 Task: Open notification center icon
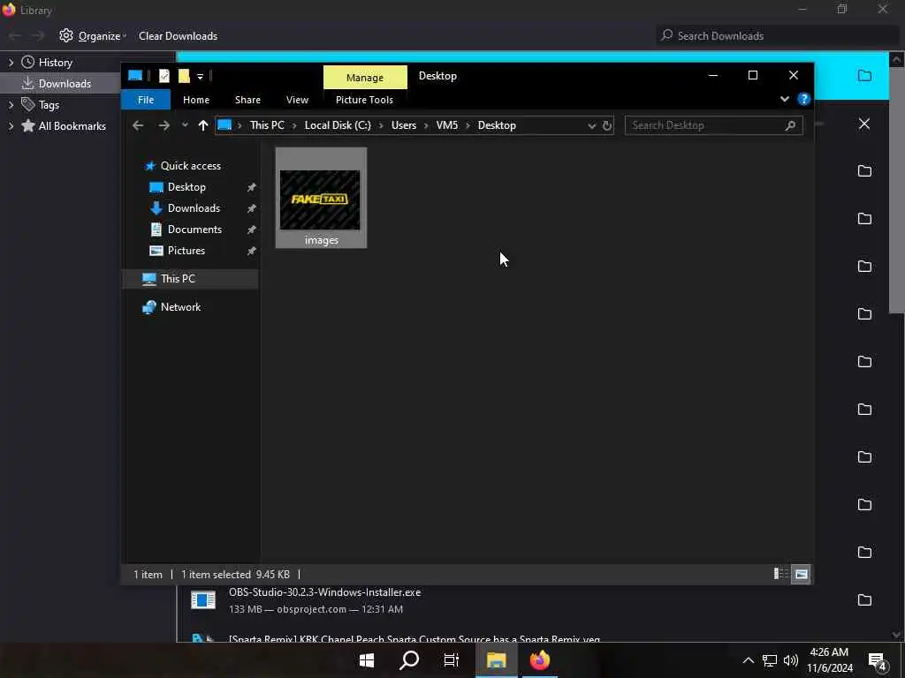878,660
